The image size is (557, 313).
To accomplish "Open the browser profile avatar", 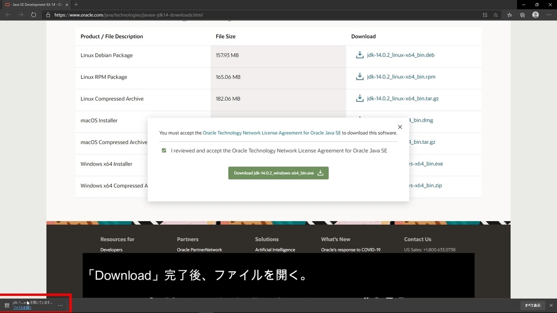I will [x=536, y=15].
